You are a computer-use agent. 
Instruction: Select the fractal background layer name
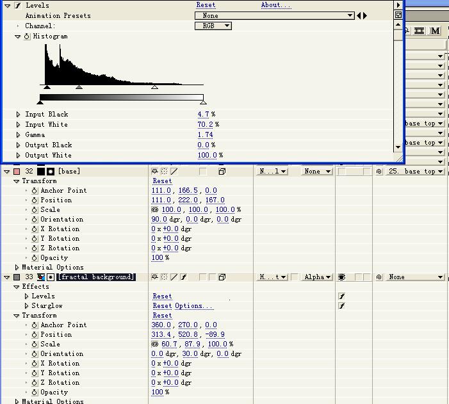click(96, 277)
